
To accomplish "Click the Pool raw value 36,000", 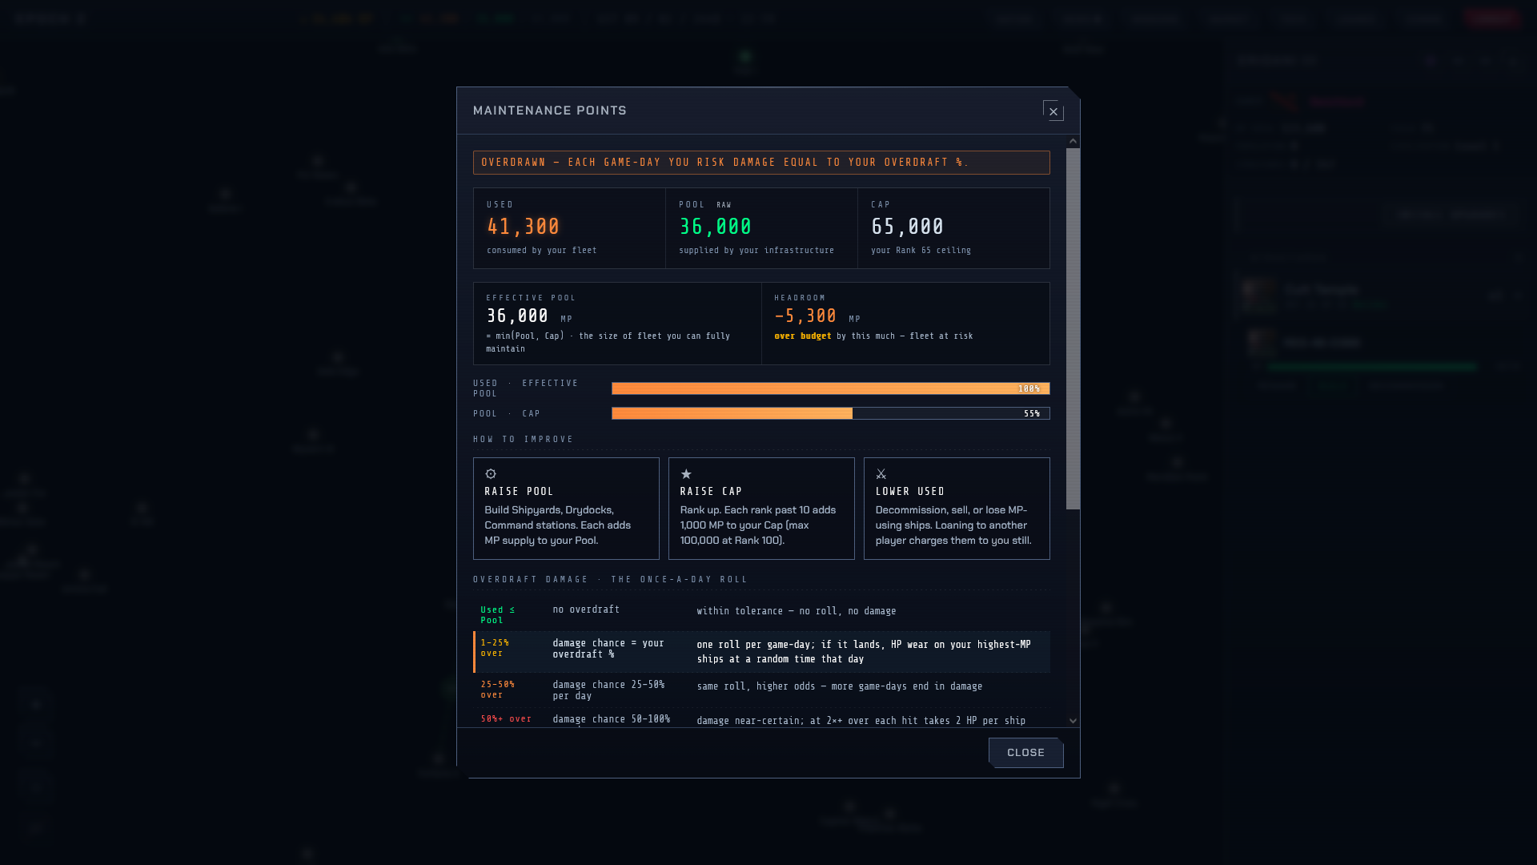I will tap(716, 227).
